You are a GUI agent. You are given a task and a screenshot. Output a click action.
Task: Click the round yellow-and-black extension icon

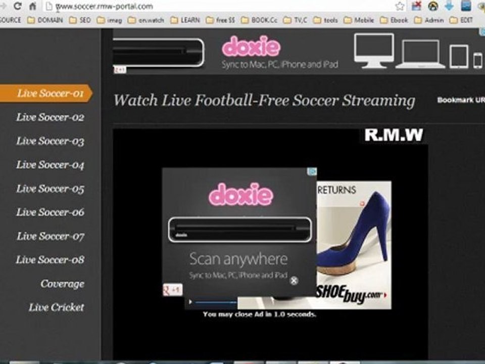(433, 6)
